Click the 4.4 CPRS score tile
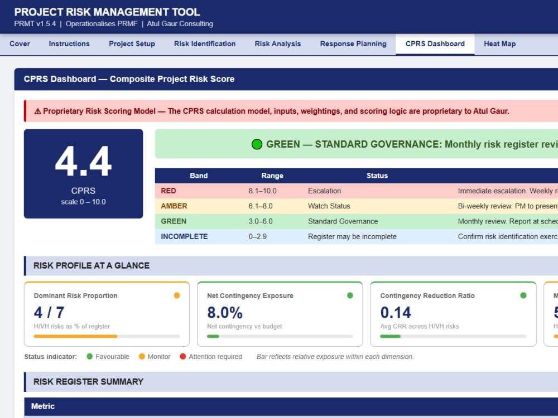558x418 pixels. [x=83, y=174]
